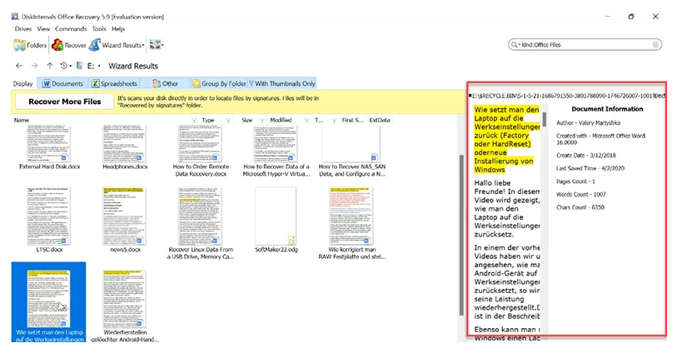The width and height of the screenshot is (692, 353).
Task: Select the selected Wie setzt man den Laptop thumbnail
Action: click(49, 300)
